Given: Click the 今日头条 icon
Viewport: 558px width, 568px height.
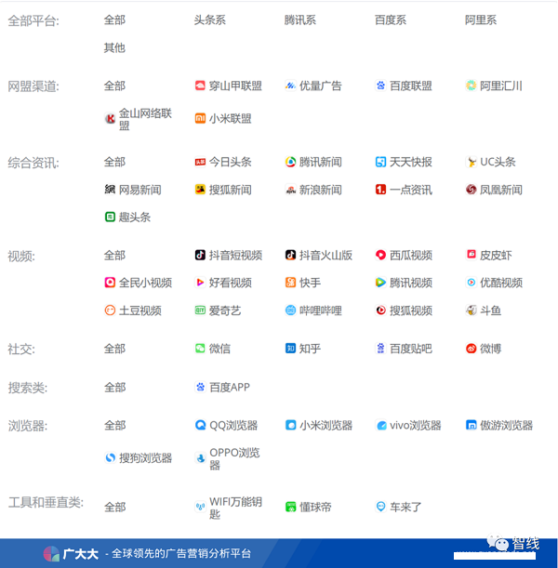Looking at the screenshot, I should (200, 162).
